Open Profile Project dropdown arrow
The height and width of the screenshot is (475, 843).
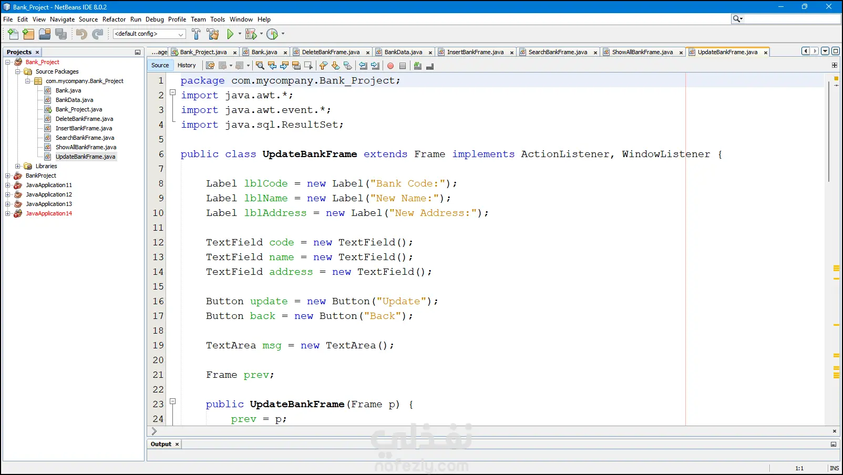pos(283,34)
